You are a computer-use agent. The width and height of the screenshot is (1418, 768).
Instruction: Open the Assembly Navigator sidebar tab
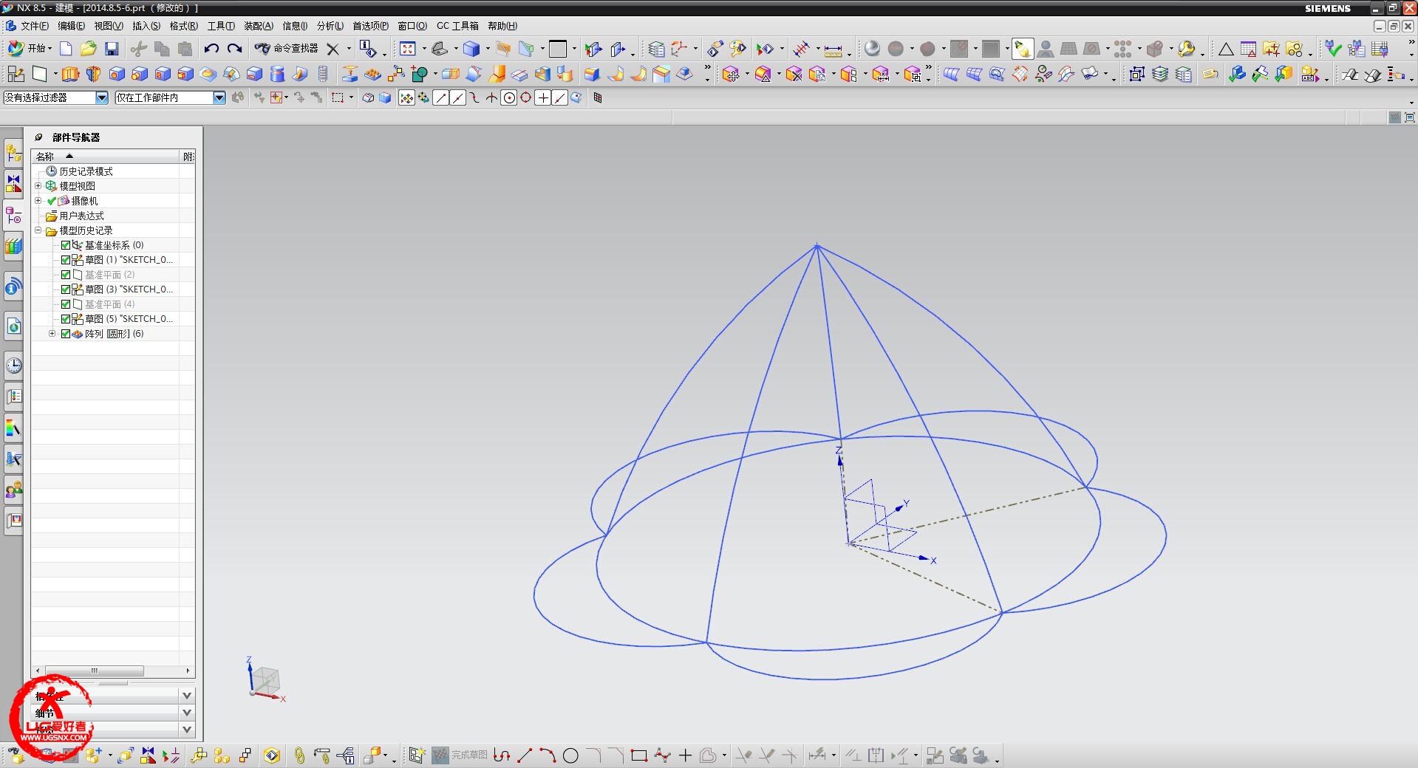pyautogui.click(x=13, y=153)
